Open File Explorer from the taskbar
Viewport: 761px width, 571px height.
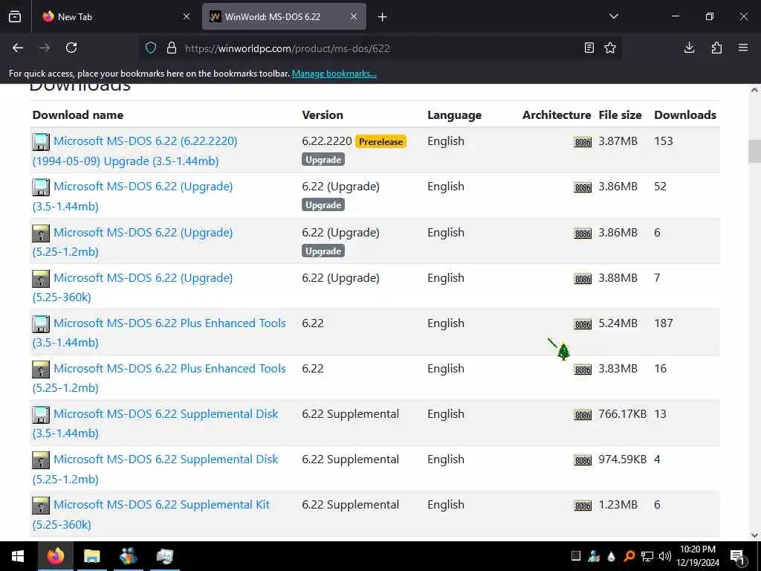coord(91,556)
